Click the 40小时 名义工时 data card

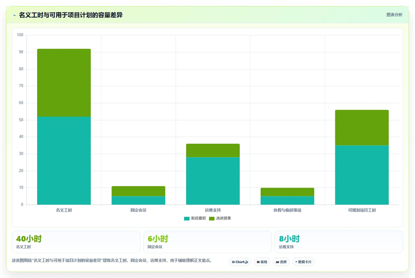(76, 242)
